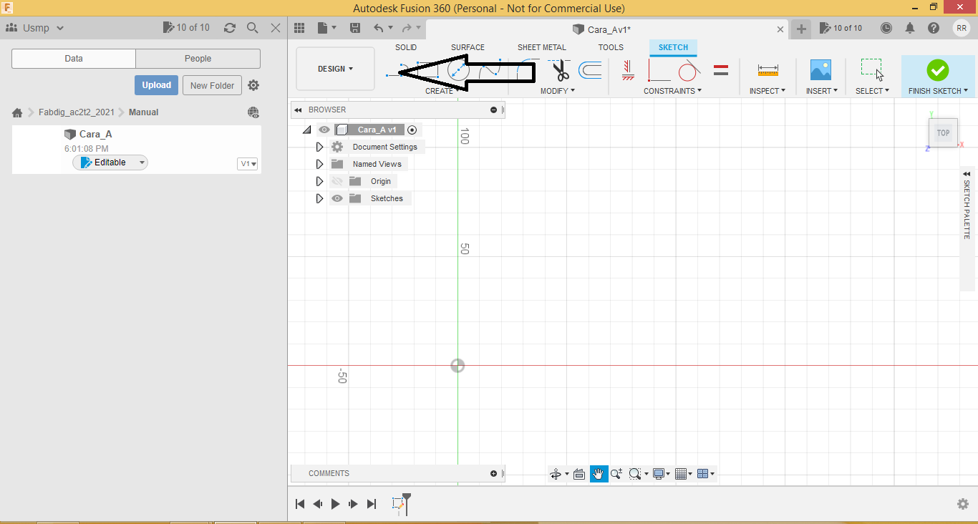The height and width of the screenshot is (524, 978).
Task: Expand the Origin node
Action: coord(319,181)
